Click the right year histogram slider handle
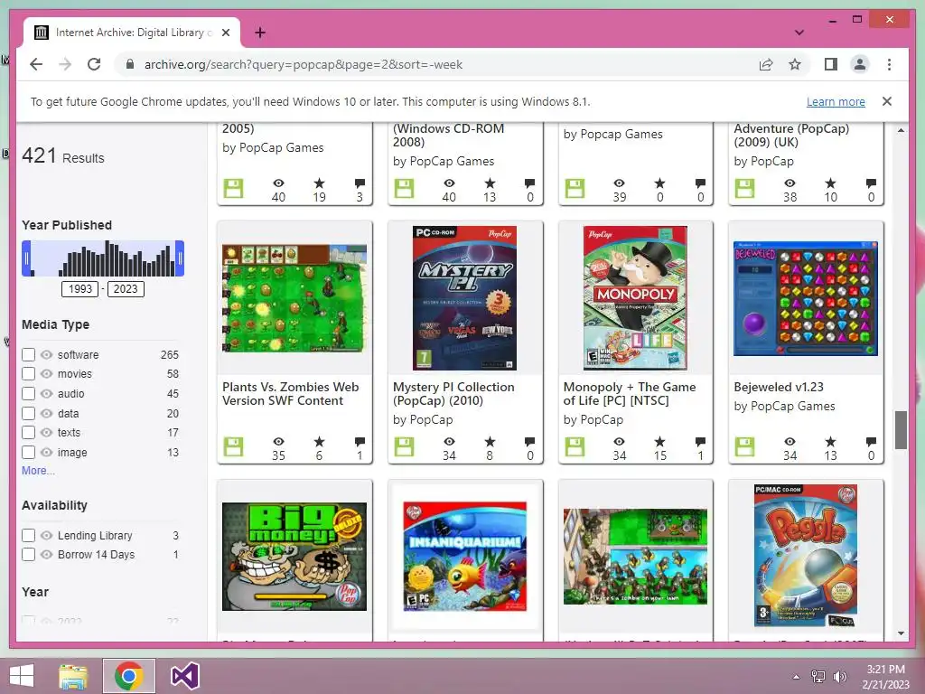 point(180,258)
